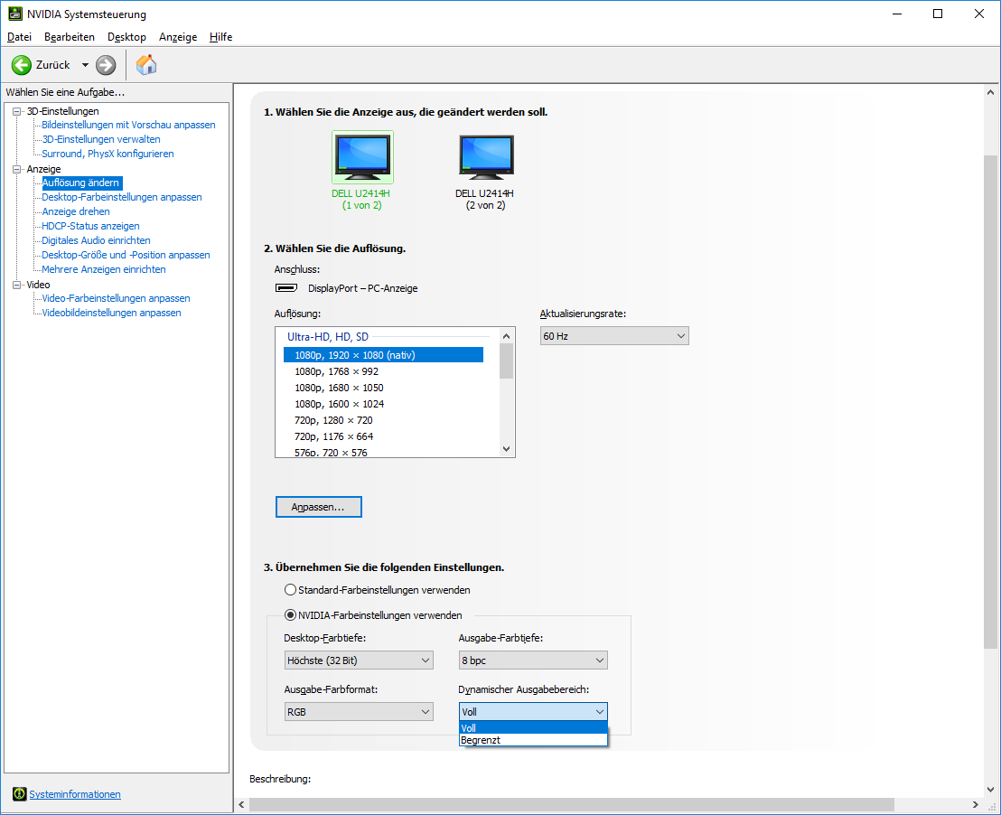Choose Begrenzt in the open dropdown list
This screenshot has width=1001, height=815.
point(533,740)
